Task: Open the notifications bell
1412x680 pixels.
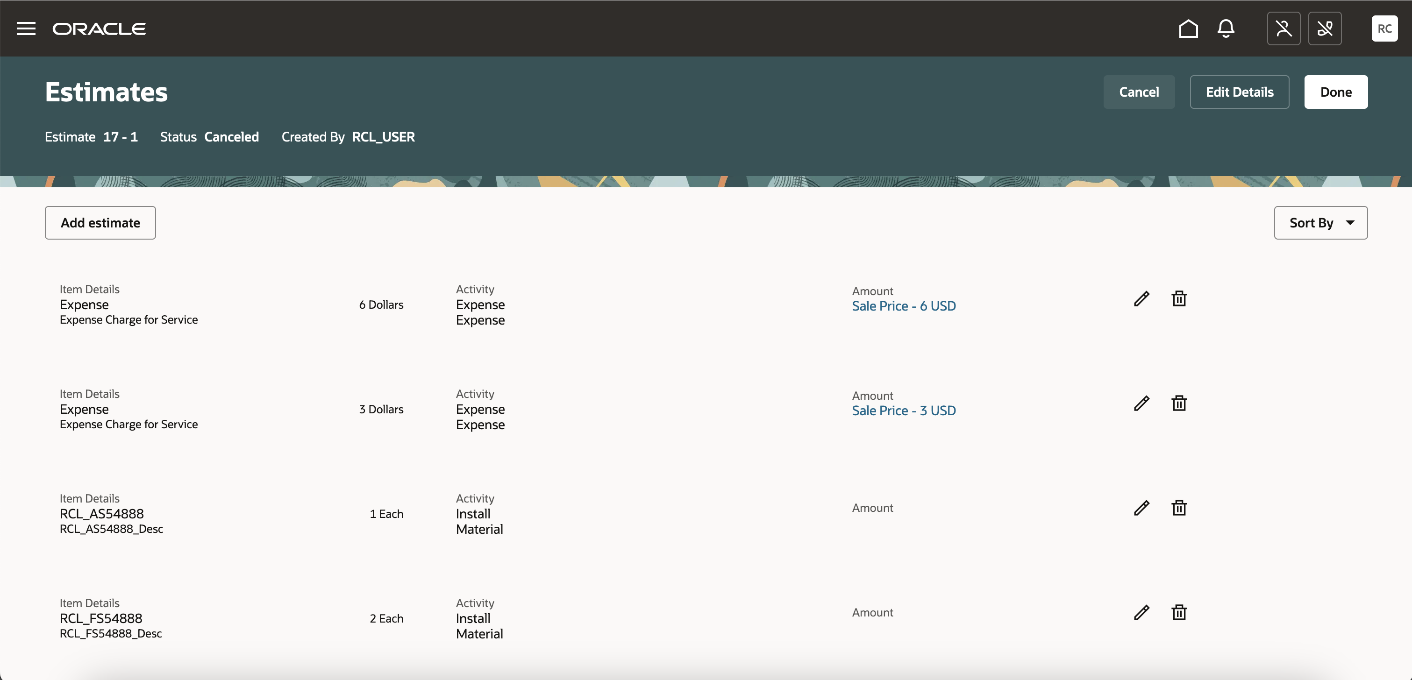Action: click(x=1226, y=28)
